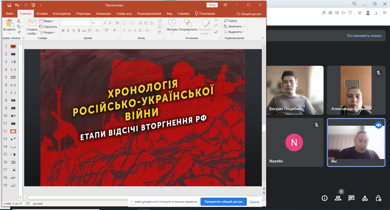Toggle bold Ж formatting

click(x=63, y=31)
